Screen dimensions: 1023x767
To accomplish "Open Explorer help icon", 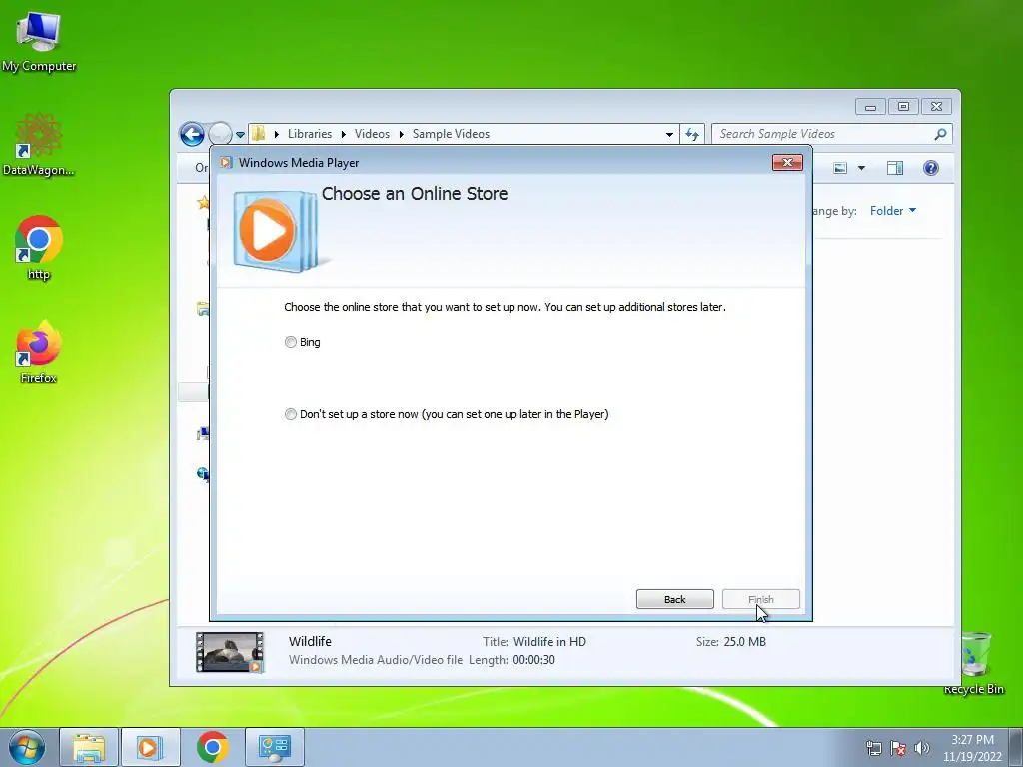I will point(931,168).
